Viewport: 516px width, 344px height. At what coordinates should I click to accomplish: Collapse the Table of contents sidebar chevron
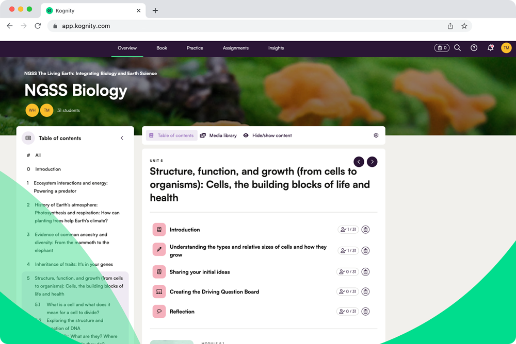122,138
